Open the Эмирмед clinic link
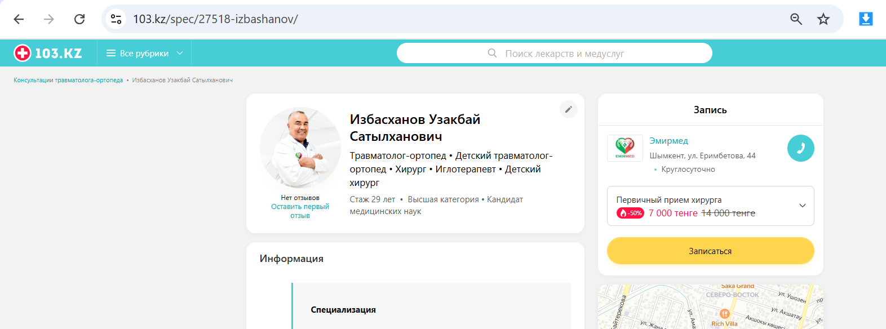 [668, 141]
